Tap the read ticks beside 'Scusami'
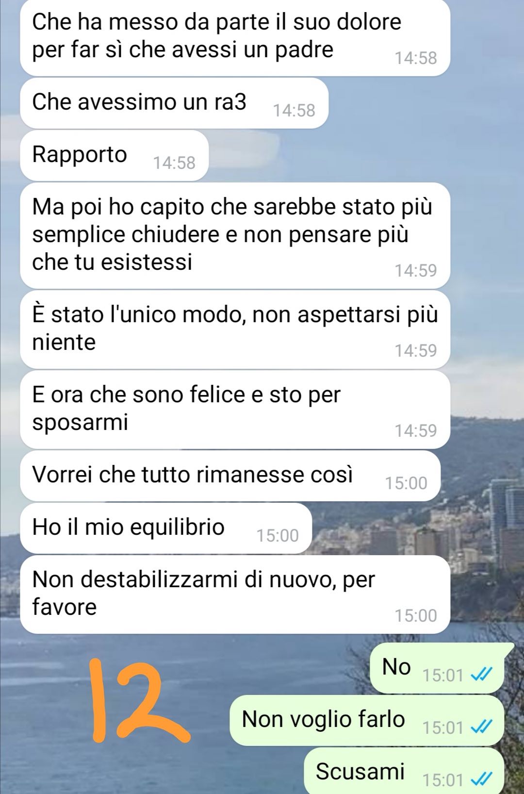This screenshot has width=524, height=794. pos(482,779)
